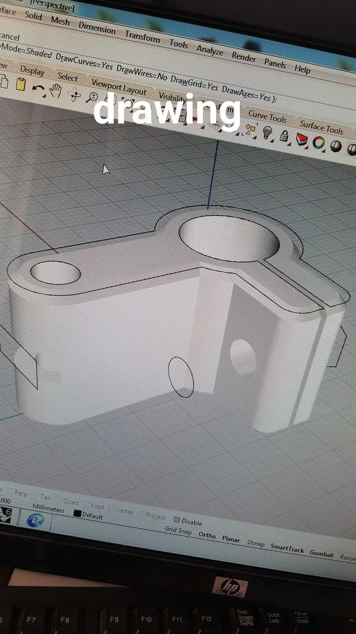
Task: Switch to the Curve Tools tab
Action: pos(267,117)
